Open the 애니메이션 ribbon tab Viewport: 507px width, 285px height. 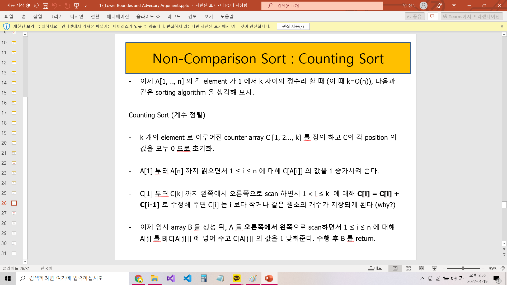[x=118, y=16]
